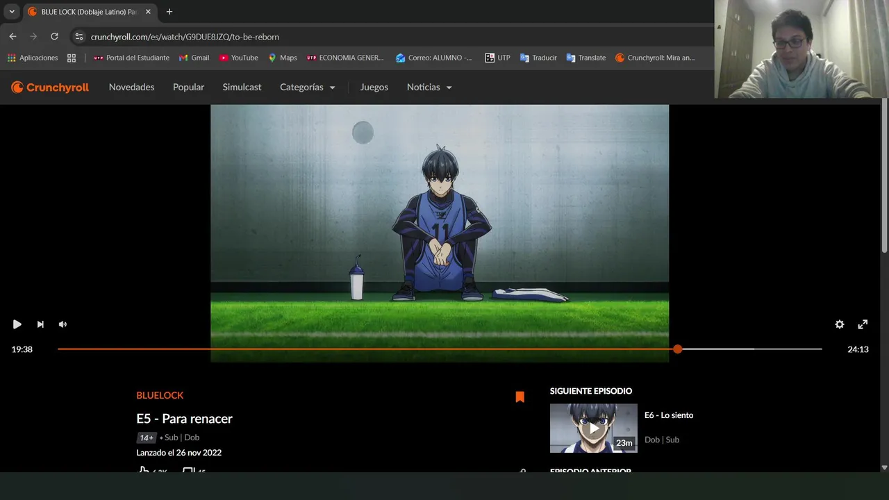The image size is (889, 500).
Task: Click the E5 - Para renacer title
Action: coord(184,418)
